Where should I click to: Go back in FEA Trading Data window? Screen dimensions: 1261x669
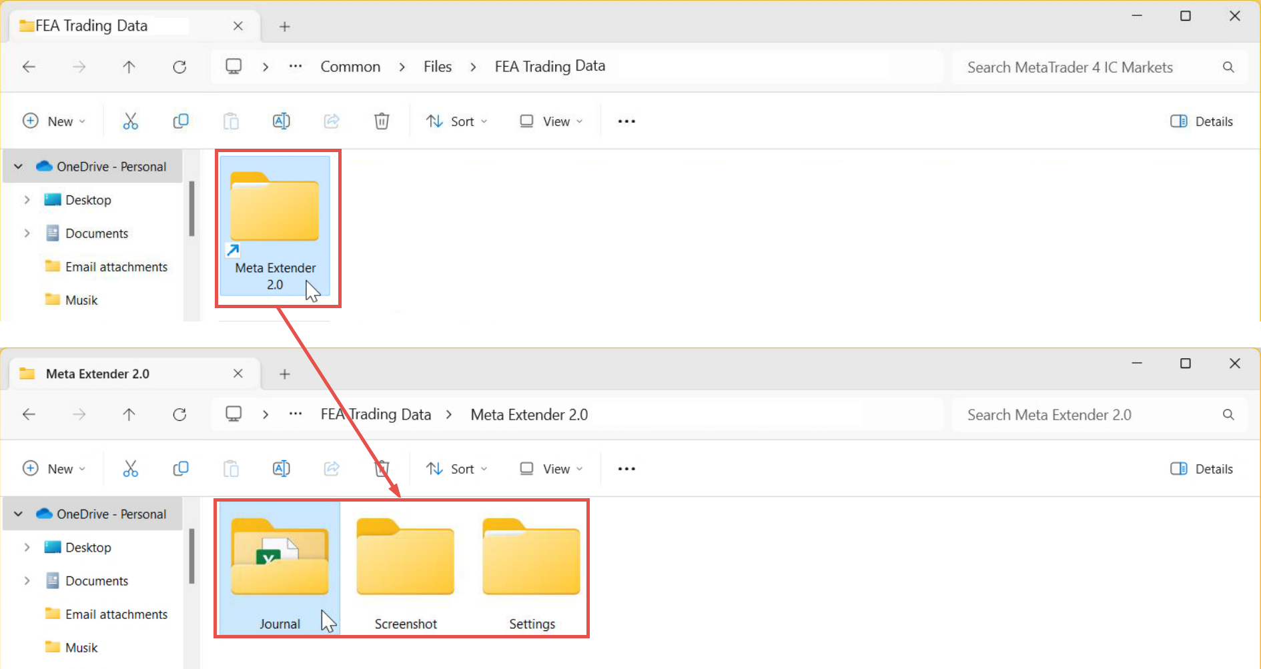(x=29, y=67)
